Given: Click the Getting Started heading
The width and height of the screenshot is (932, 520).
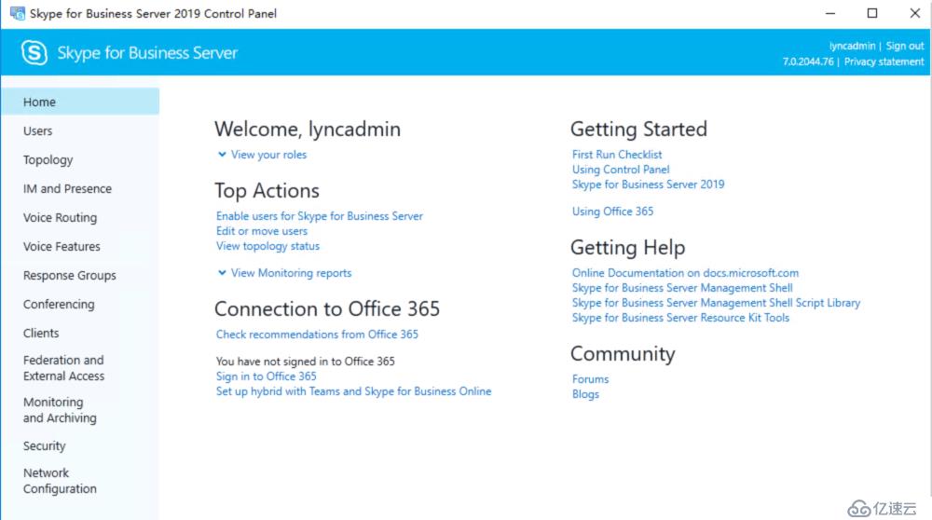Looking at the screenshot, I should [x=638, y=129].
